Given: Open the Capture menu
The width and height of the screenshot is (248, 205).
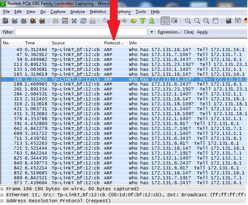Looking at the screenshot, I should click(58, 12).
